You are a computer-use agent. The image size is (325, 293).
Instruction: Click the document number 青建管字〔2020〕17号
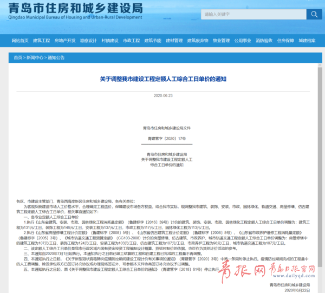tap(167, 139)
